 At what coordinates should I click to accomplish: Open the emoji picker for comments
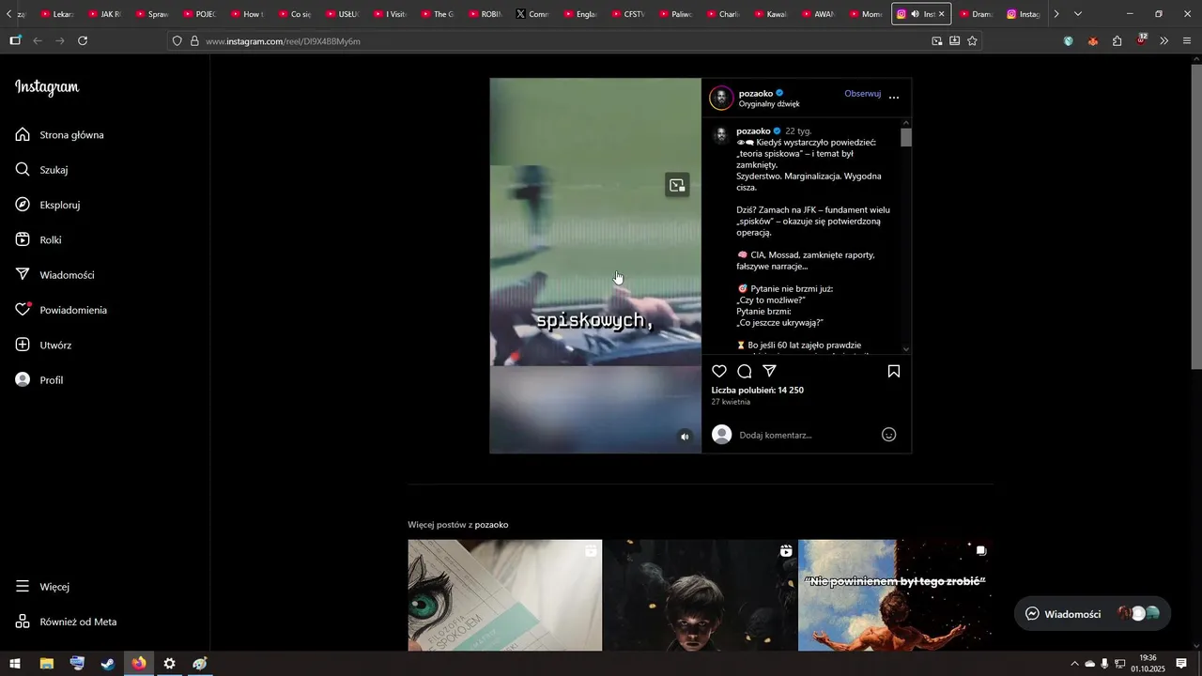pos(889,435)
